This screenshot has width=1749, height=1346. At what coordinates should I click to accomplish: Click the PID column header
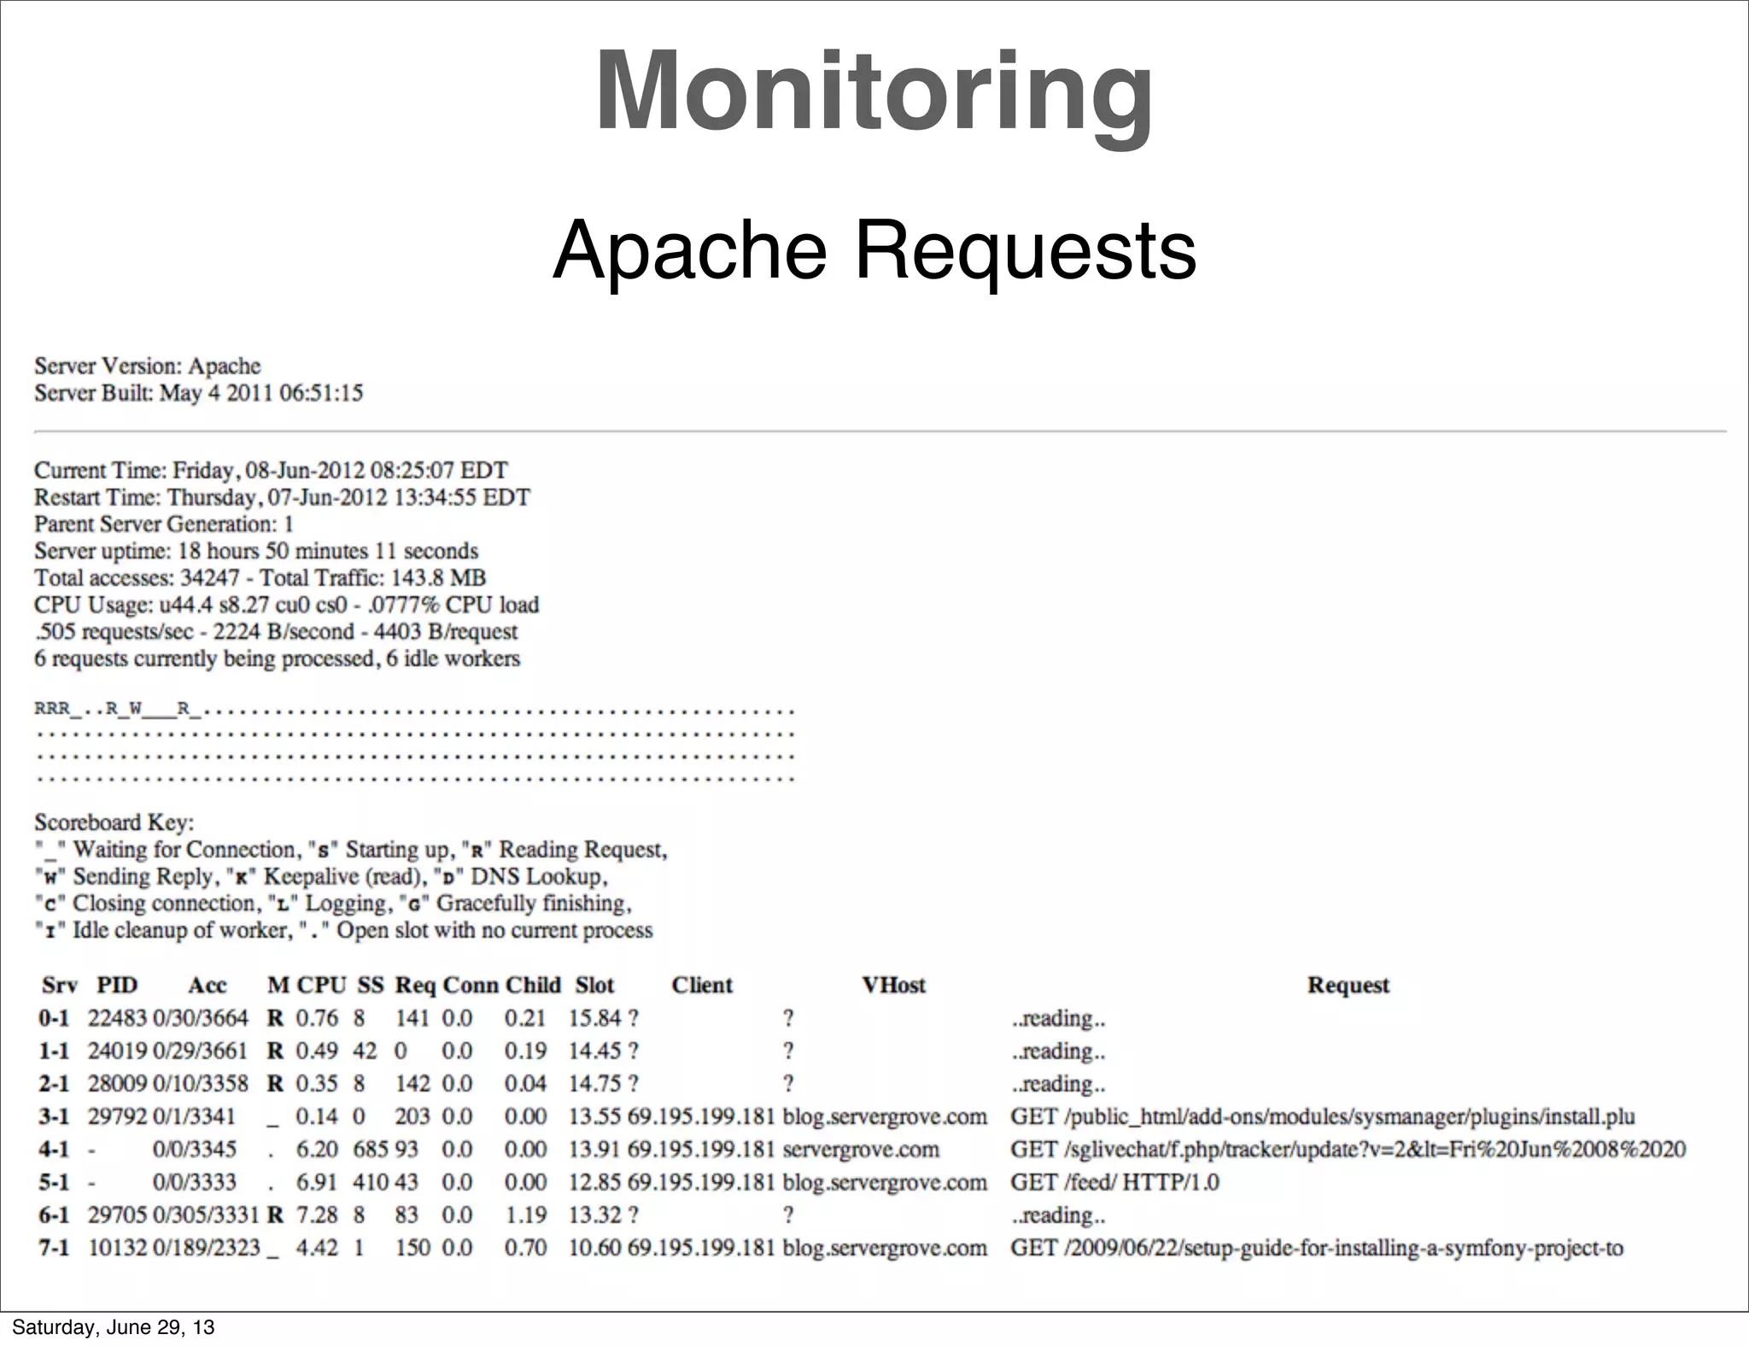pyautogui.click(x=117, y=986)
